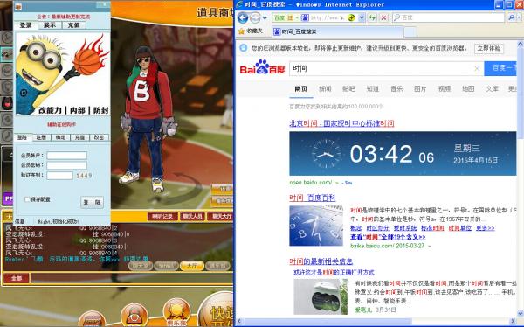Switch to the 音乐 search category
Image resolution: width=524 pixels, height=327 pixels.
click(x=396, y=88)
